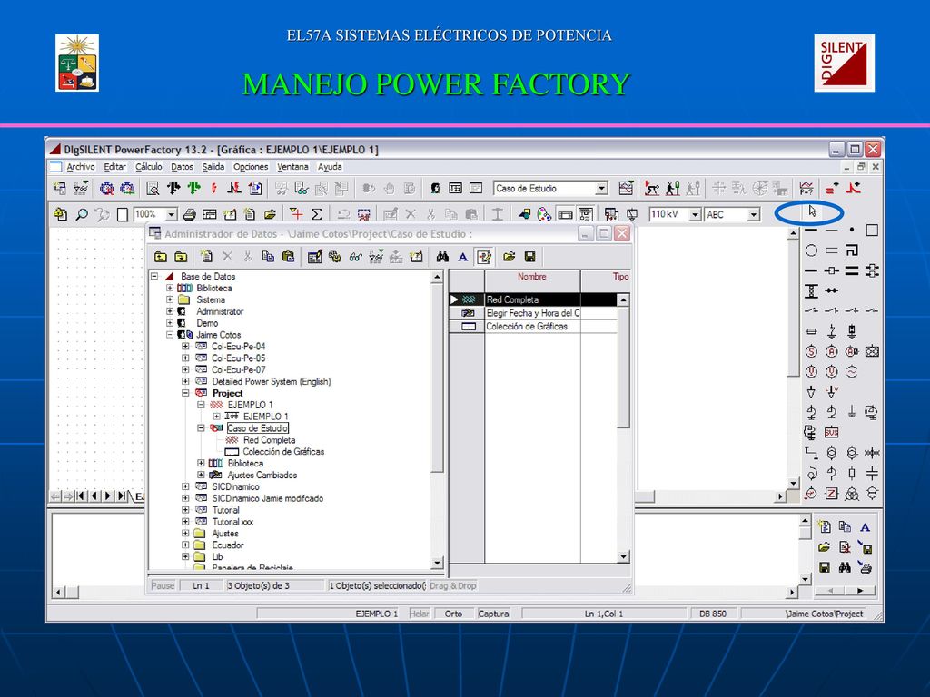Collapse the Project tree node
930x697 pixels.
click(x=185, y=393)
